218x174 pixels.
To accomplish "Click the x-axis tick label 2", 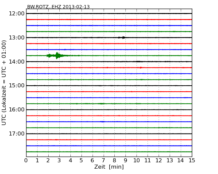I will (48, 160).
